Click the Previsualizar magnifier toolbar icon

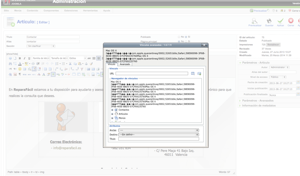click(x=255, y=21)
